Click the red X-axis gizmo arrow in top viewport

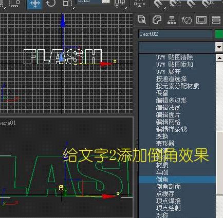tap(105, 64)
